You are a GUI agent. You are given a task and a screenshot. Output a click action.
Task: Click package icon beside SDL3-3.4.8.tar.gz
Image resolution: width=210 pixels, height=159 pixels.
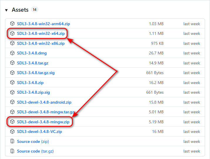click(12, 63)
